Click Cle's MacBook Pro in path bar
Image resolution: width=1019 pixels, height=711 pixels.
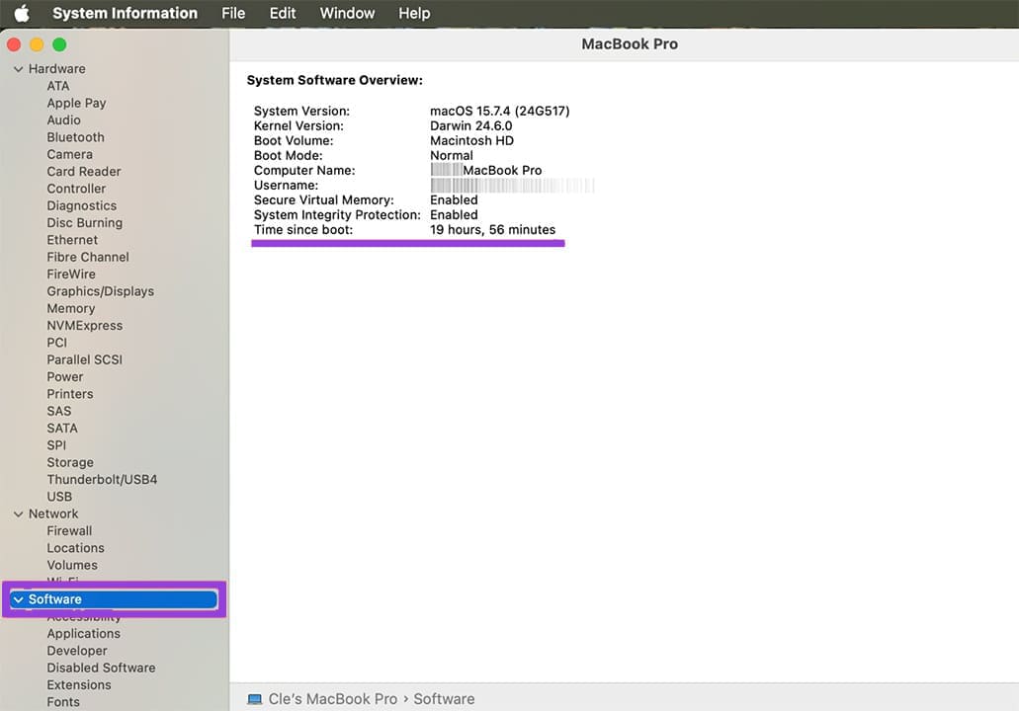click(x=333, y=699)
